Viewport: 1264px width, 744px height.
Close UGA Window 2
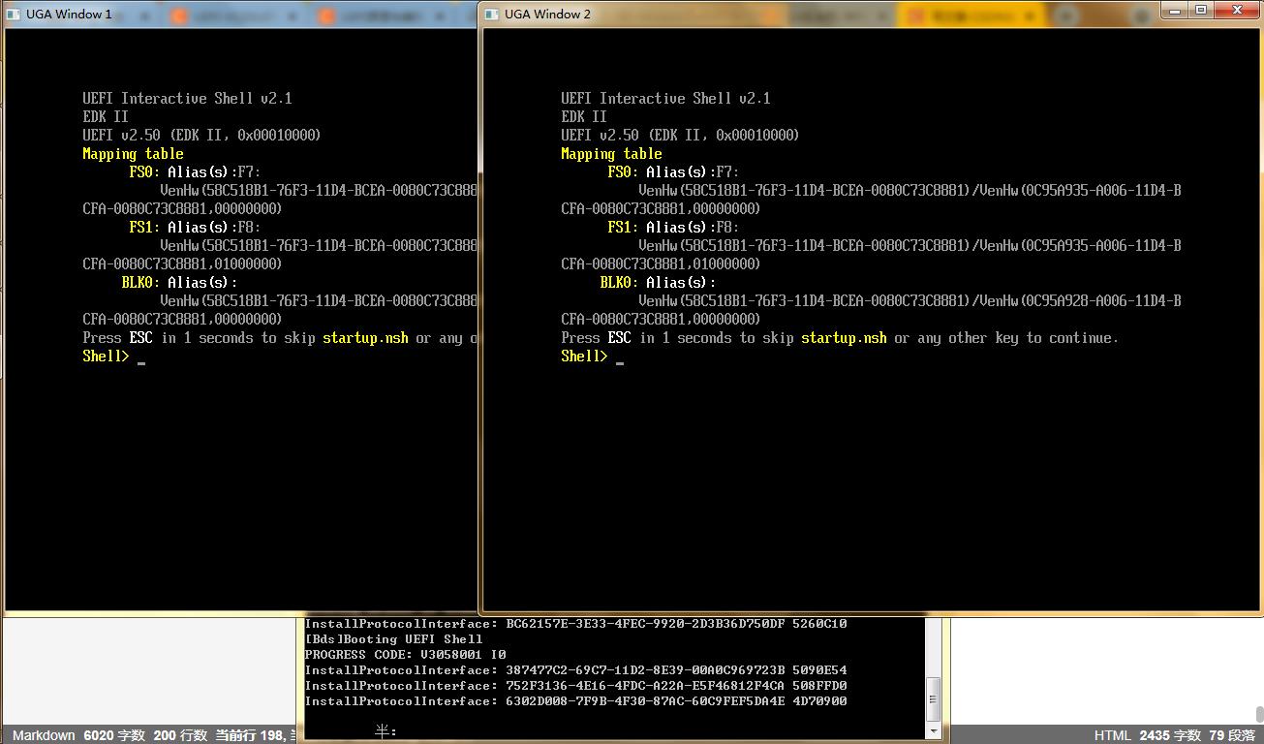point(1237,10)
